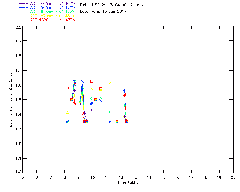The height and width of the screenshot is (192, 240).
Task: Click the 13 label on the time axis
Action: [135, 178]
